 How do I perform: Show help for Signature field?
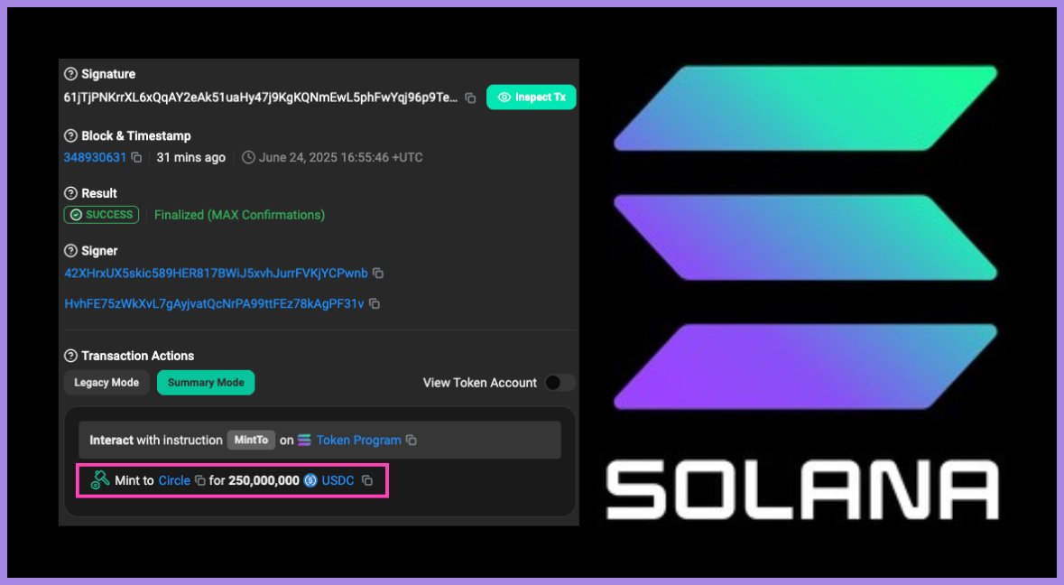click(x=70, y=74)
